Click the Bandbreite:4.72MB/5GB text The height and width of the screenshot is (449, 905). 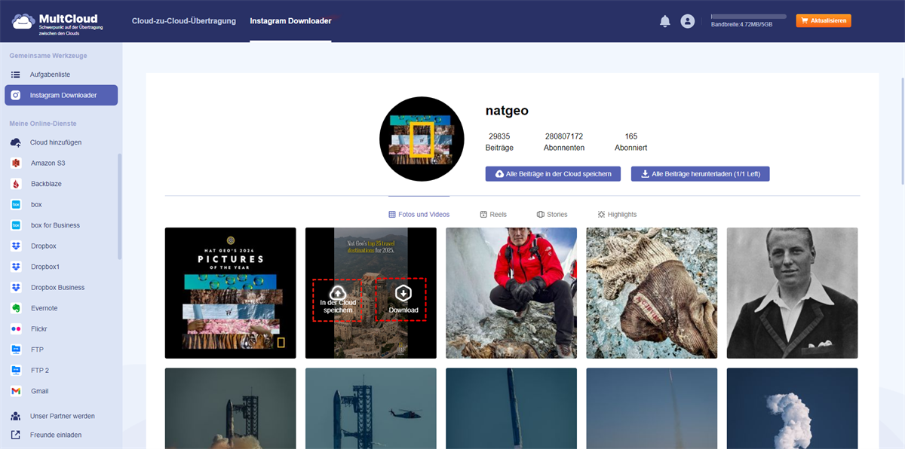pos(741,25)
